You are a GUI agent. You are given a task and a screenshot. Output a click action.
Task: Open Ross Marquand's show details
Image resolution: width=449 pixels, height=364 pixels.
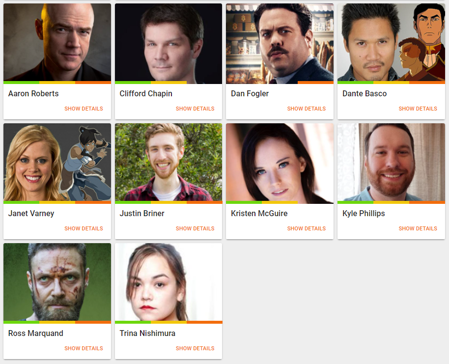coord(84,348)
